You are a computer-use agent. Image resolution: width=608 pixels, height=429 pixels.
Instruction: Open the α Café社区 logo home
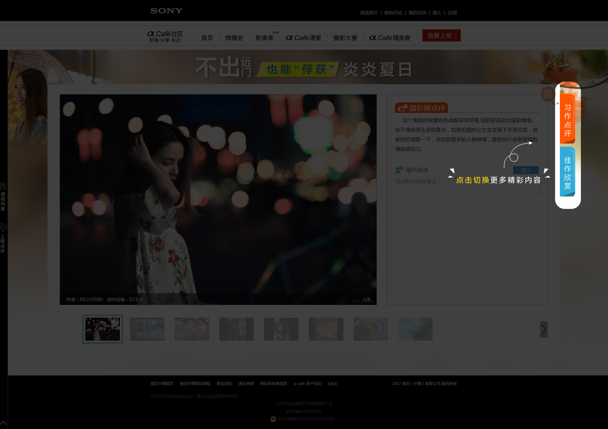click(165, 36)
